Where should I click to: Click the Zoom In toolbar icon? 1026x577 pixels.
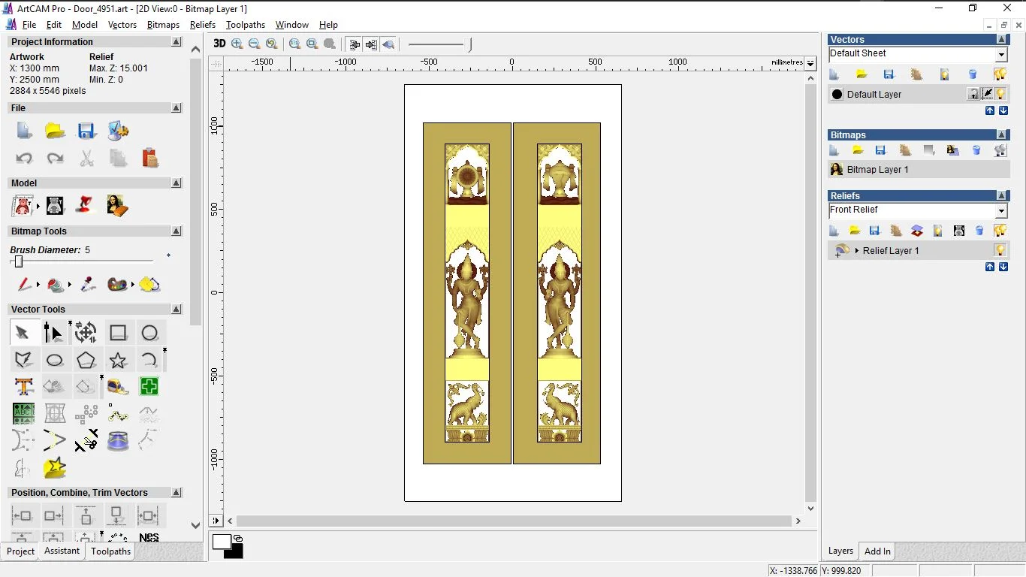237,44
